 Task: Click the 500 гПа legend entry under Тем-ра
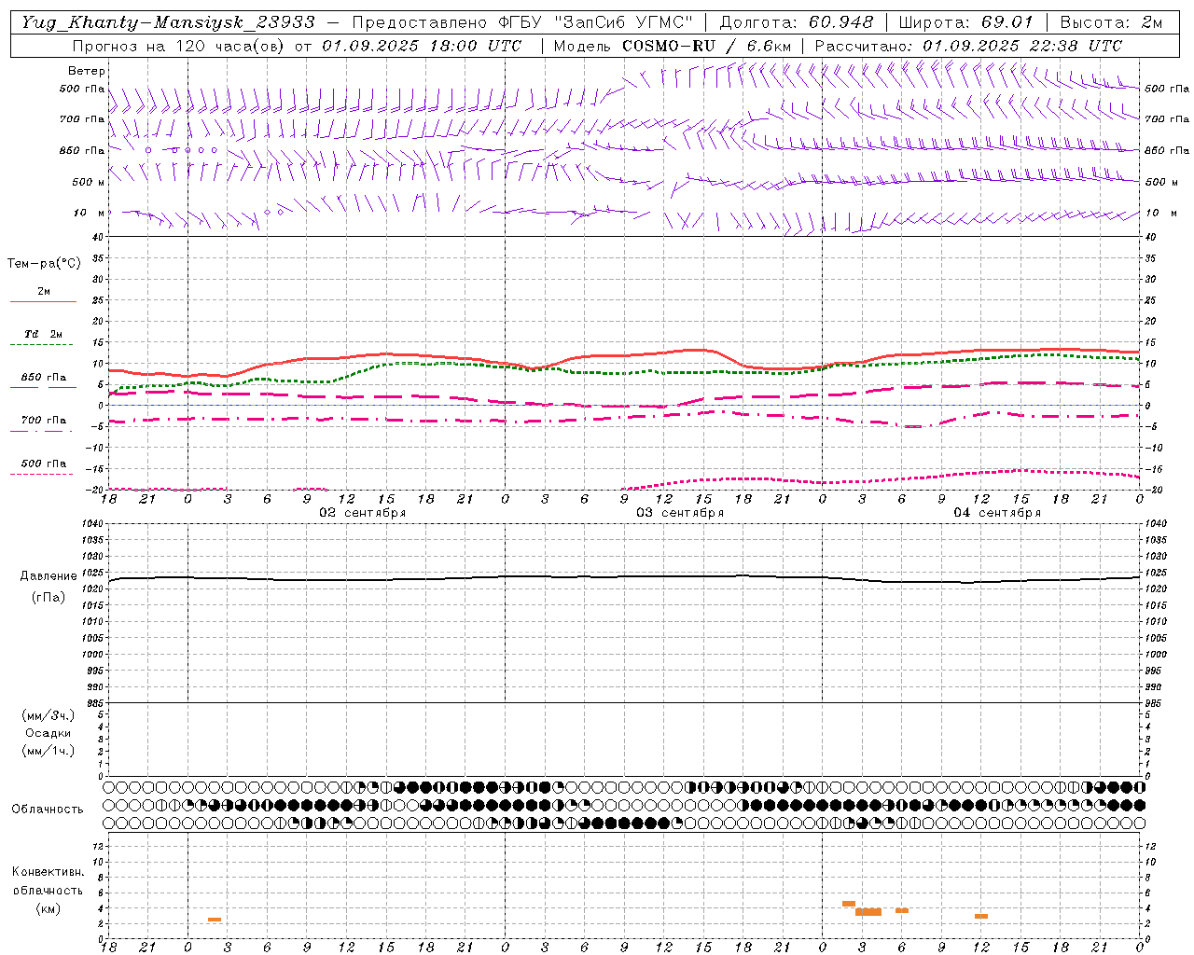click(43, 464)
